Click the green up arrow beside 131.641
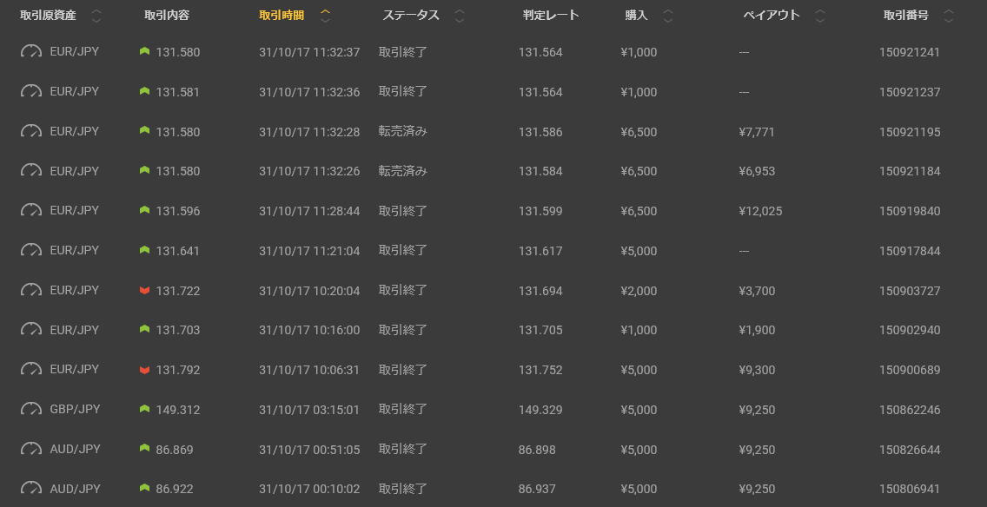The image size is (987, 507). coord(145,250)
